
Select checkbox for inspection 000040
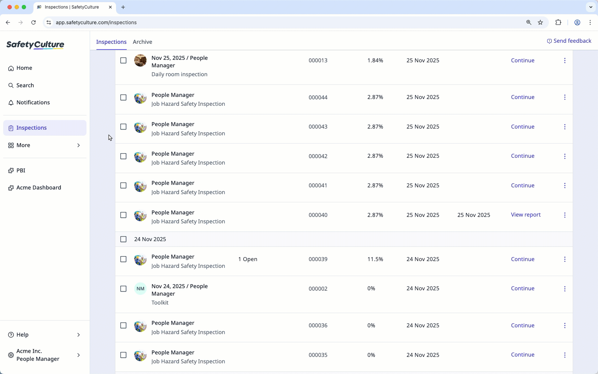click(x=123, y=215)
